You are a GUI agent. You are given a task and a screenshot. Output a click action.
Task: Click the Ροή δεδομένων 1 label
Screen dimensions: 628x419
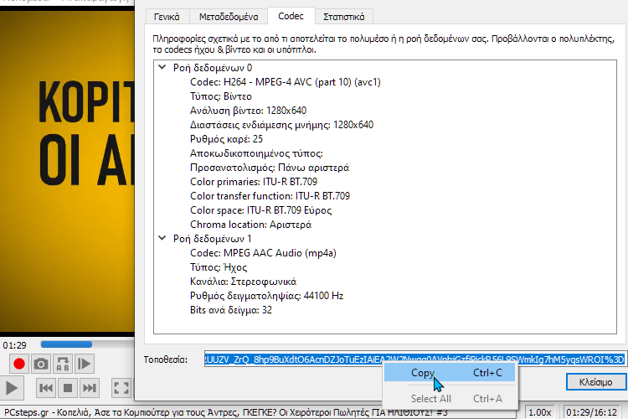tap(213, 239)
